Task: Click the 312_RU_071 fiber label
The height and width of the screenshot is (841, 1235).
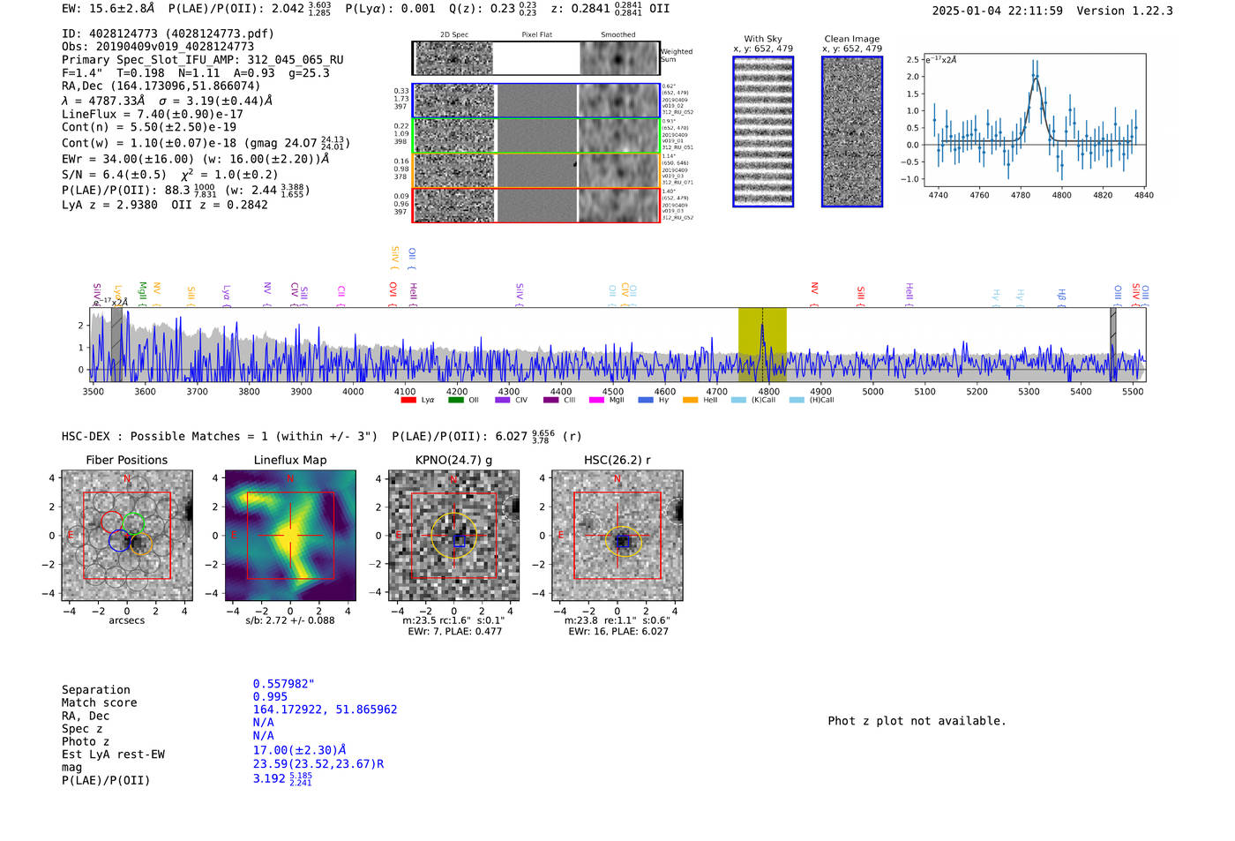Action: tap(677, 183)
